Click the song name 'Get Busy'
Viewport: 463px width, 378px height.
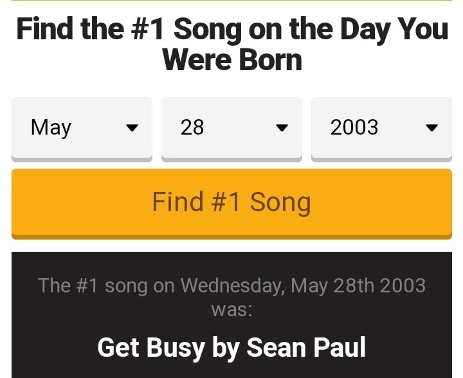[150, 348]
